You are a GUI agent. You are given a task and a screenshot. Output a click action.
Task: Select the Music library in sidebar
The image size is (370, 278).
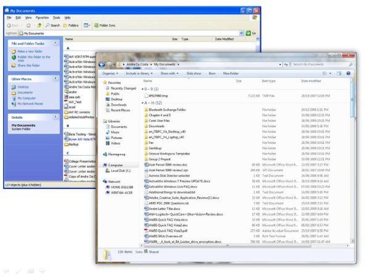click(115, 132)
